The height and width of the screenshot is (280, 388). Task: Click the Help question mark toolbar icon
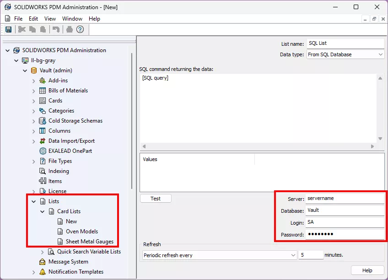(80, 29)
